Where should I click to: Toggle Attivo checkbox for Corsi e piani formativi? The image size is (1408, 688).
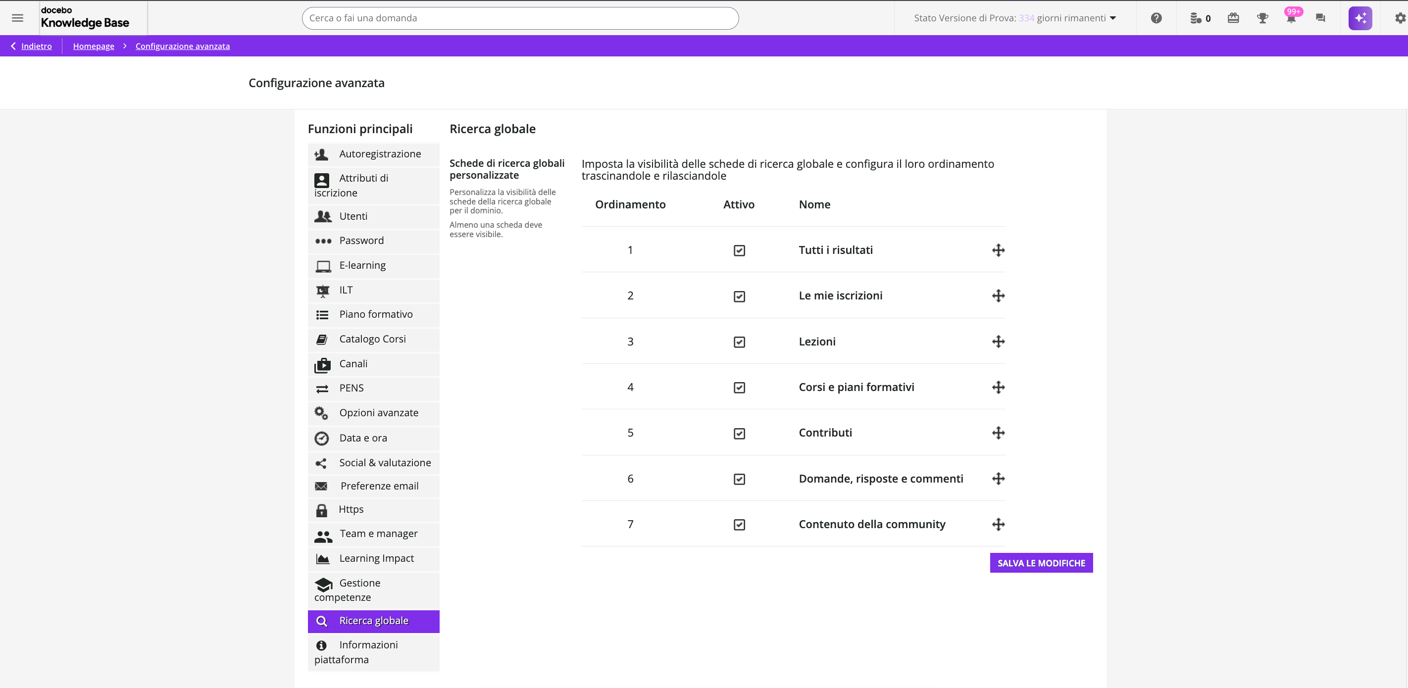pos(739,388)
